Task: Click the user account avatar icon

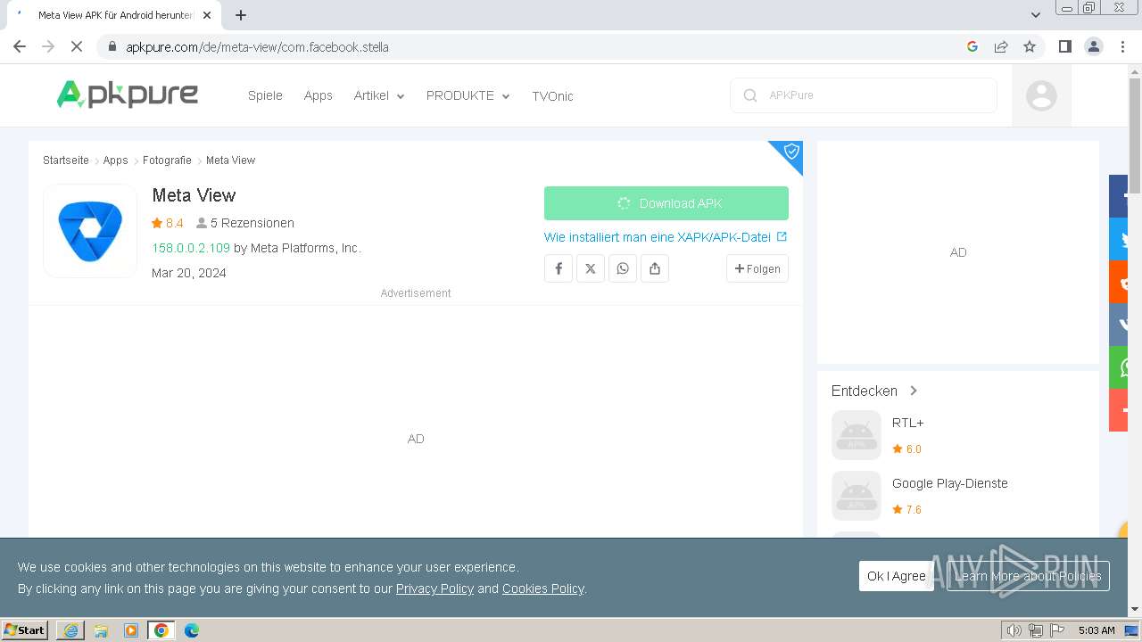Action: click(x=1041, y=95)
